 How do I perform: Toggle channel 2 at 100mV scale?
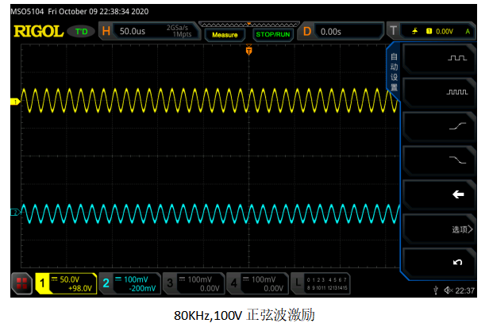129,283
